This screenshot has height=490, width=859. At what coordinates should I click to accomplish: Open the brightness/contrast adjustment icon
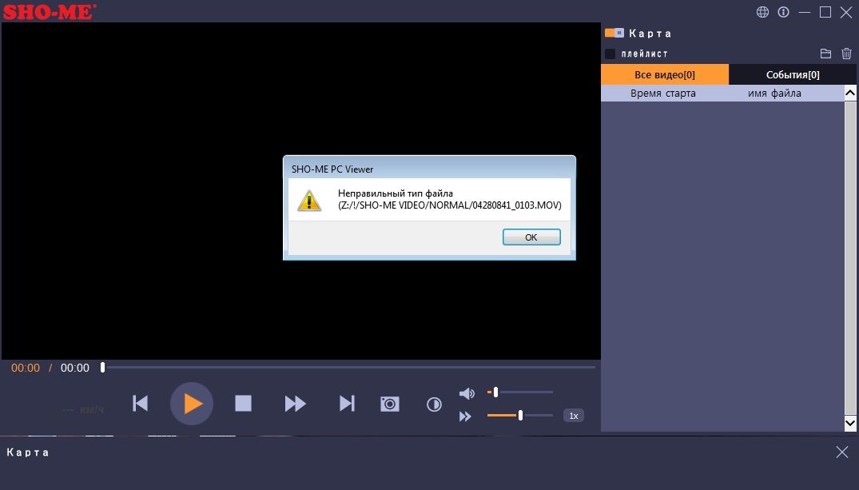pyautogui.click(x=434, y=404)
